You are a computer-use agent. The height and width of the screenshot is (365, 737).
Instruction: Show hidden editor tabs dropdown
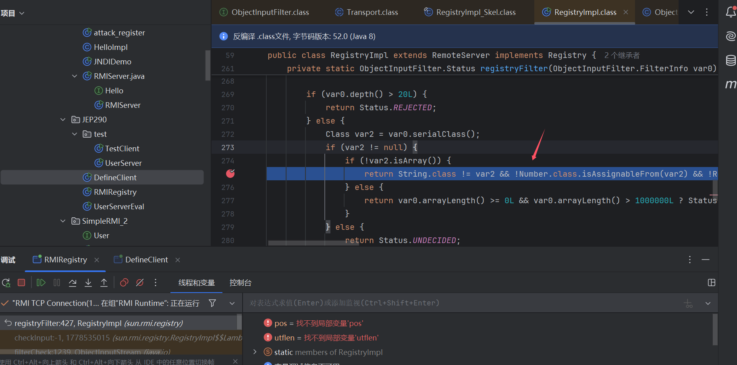pyautogui.click(x=691, y=12)
